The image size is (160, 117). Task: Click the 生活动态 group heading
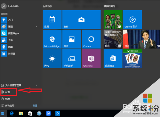[47, 6]
